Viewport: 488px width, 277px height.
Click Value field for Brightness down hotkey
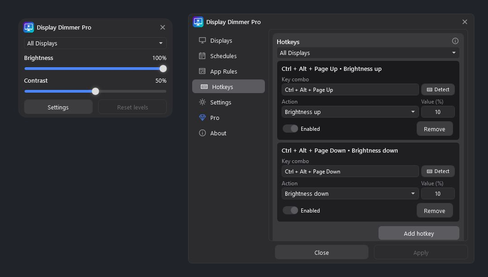coord(438,194)
